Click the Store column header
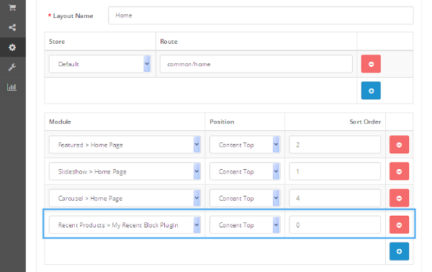432x272 pixels. click(57, 42)
